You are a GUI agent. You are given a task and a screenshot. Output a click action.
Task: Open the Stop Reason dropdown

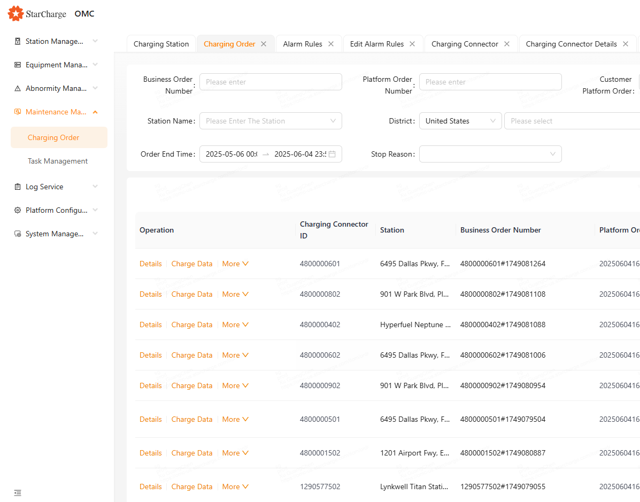pyautogui.click(x=490, y=154)
